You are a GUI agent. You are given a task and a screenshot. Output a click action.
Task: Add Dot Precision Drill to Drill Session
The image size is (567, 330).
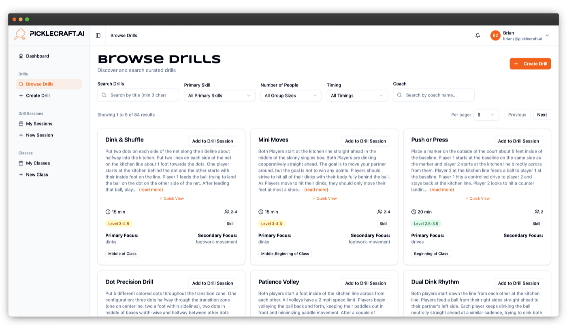(x=213, y=283)
